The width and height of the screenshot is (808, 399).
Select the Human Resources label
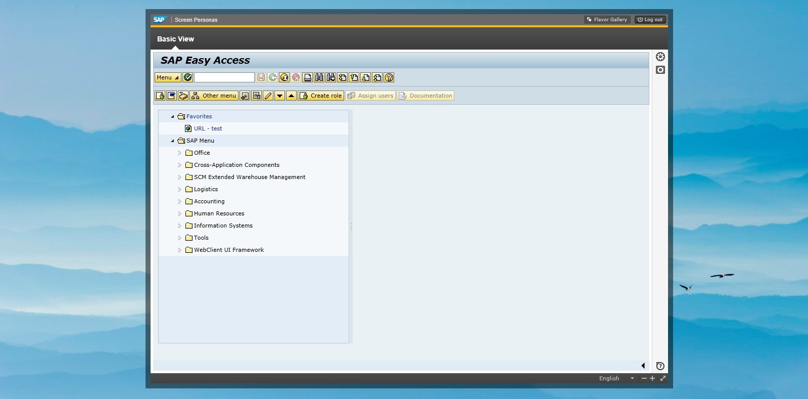click(x=219, y=213)
